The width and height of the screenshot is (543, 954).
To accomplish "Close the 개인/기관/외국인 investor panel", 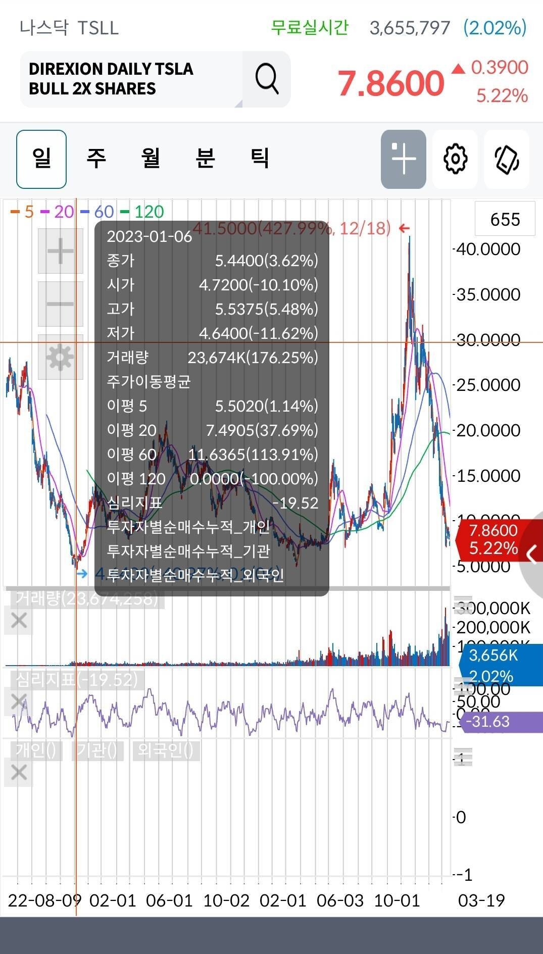I will point(19,773).
